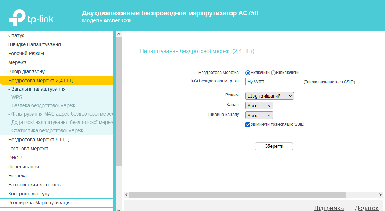
Task: Open DHCP menu item
Action: pyautogui.click(x=56, y=158)
